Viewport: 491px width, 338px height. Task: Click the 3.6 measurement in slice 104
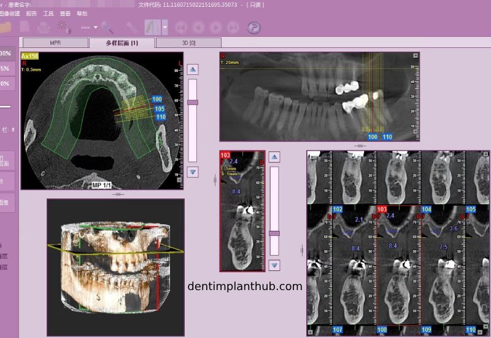[x=454, y=229]
